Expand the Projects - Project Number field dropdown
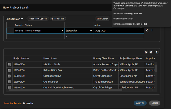 pos(62,31)
